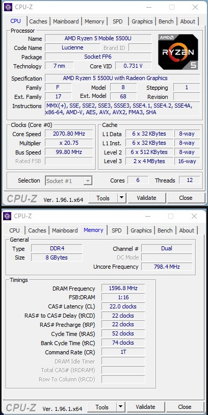Open About tab in top CPU-Z window

pos(188,21)
